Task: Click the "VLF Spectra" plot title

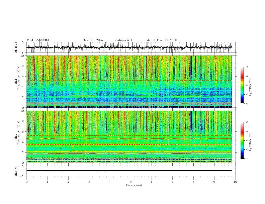Action: pos(38,40)
